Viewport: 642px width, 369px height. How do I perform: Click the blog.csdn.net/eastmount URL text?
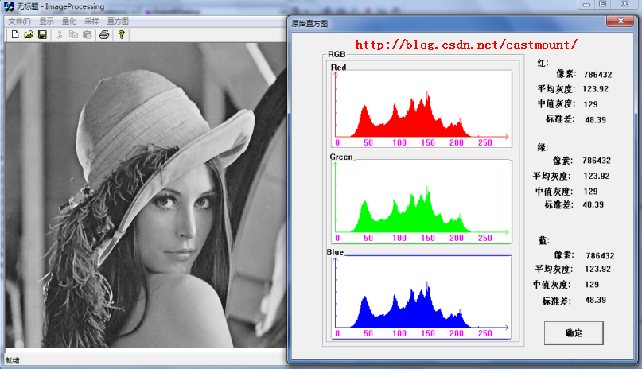tap(466, 45)
